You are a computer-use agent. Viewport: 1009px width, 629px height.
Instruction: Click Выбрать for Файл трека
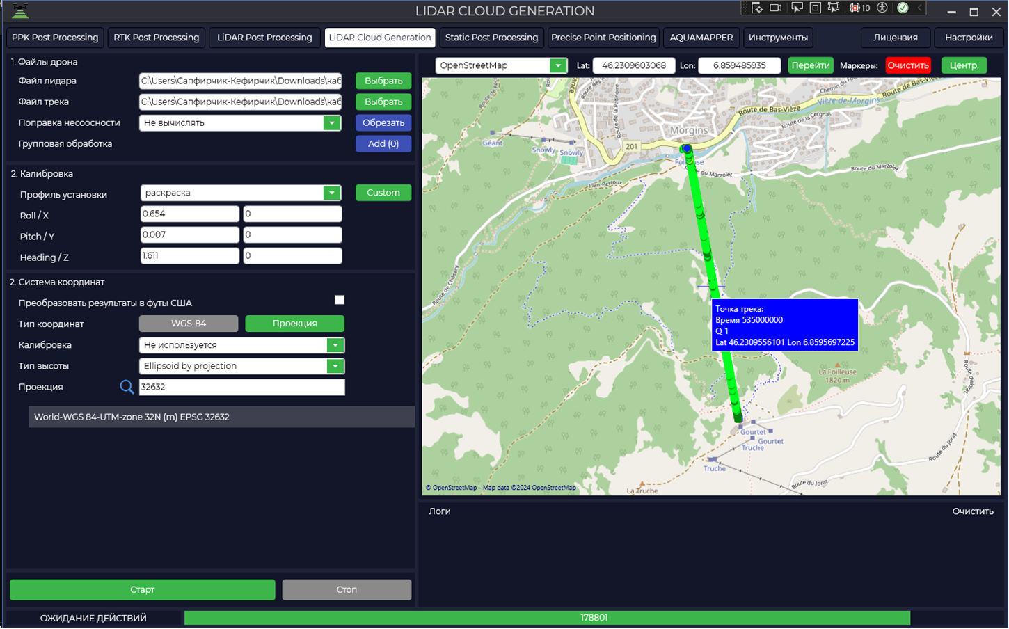pyautogui.click(x=383, y=102)
